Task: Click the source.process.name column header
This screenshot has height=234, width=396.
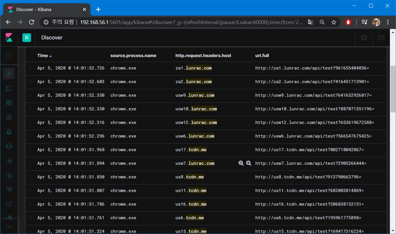Action: coord(133,56)
